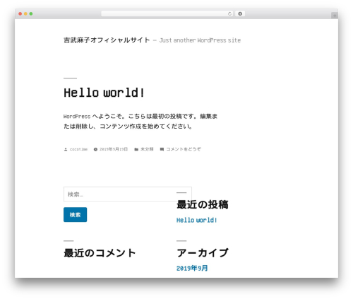Click the comment bubble icon
The width and height of the screenshot is (353, 299).
click(x=162, y=149)
